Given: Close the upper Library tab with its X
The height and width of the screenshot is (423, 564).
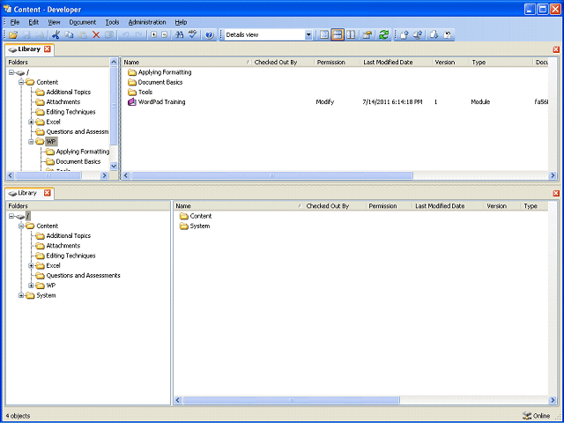Looking at the screenshot, I should tap(48, 49).
